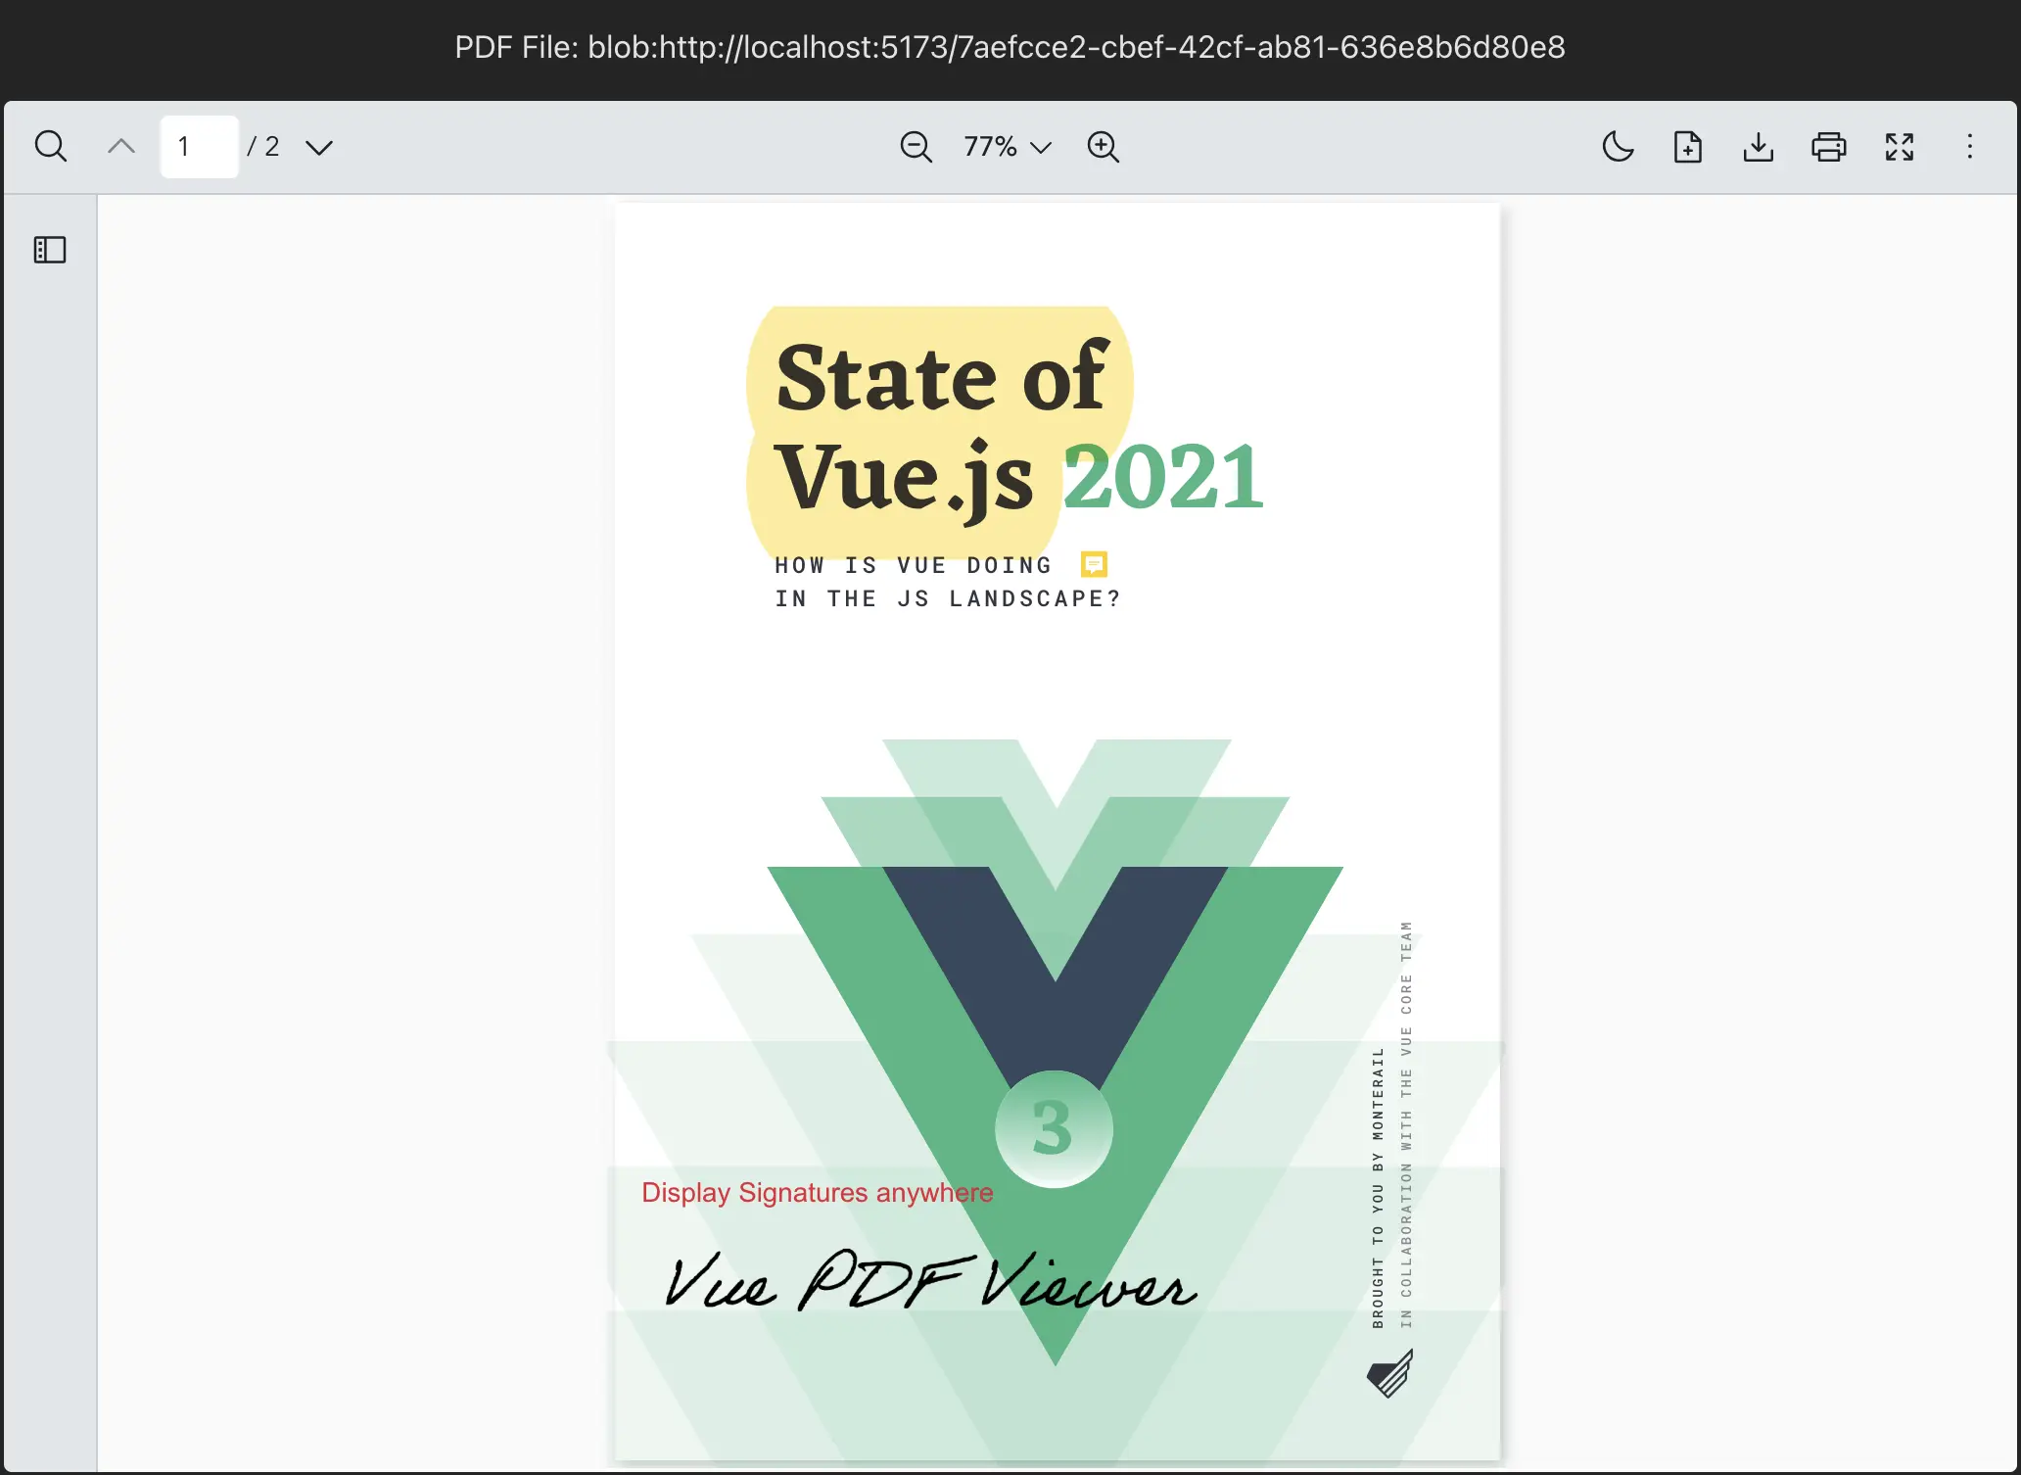This screenshot has height=1475, width=2021.
Task: Open the more options vertical dots menu
Action: click(x=1969, y=147)
